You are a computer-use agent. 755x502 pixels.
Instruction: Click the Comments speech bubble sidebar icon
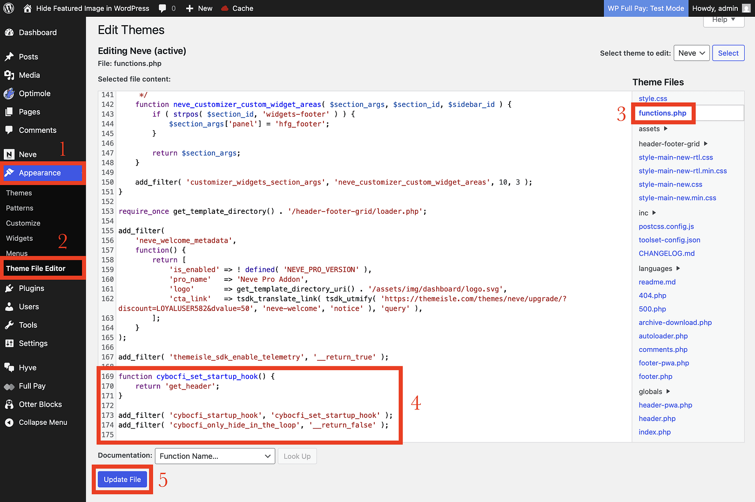click(x=9, y=130)
